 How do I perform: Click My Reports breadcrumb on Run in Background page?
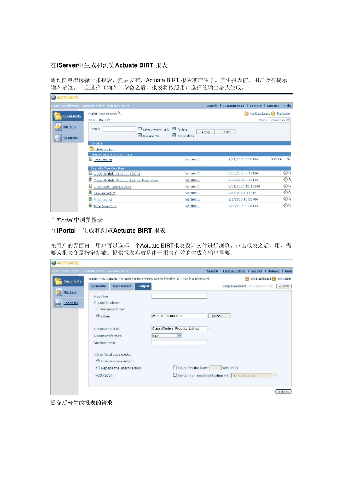109,279
